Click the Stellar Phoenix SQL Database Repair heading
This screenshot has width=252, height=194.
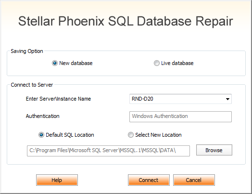(x=126, y=21)
